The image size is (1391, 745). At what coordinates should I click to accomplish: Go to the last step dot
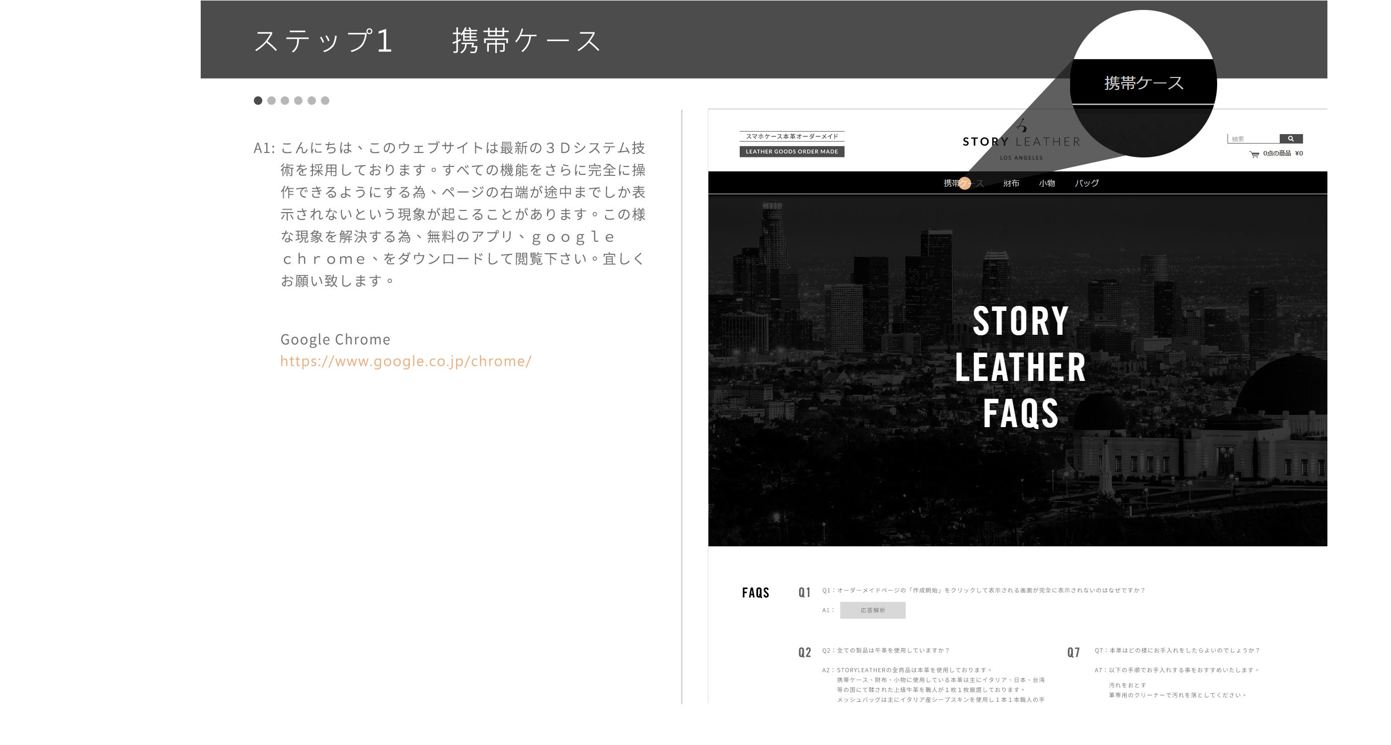coord(325,100)
